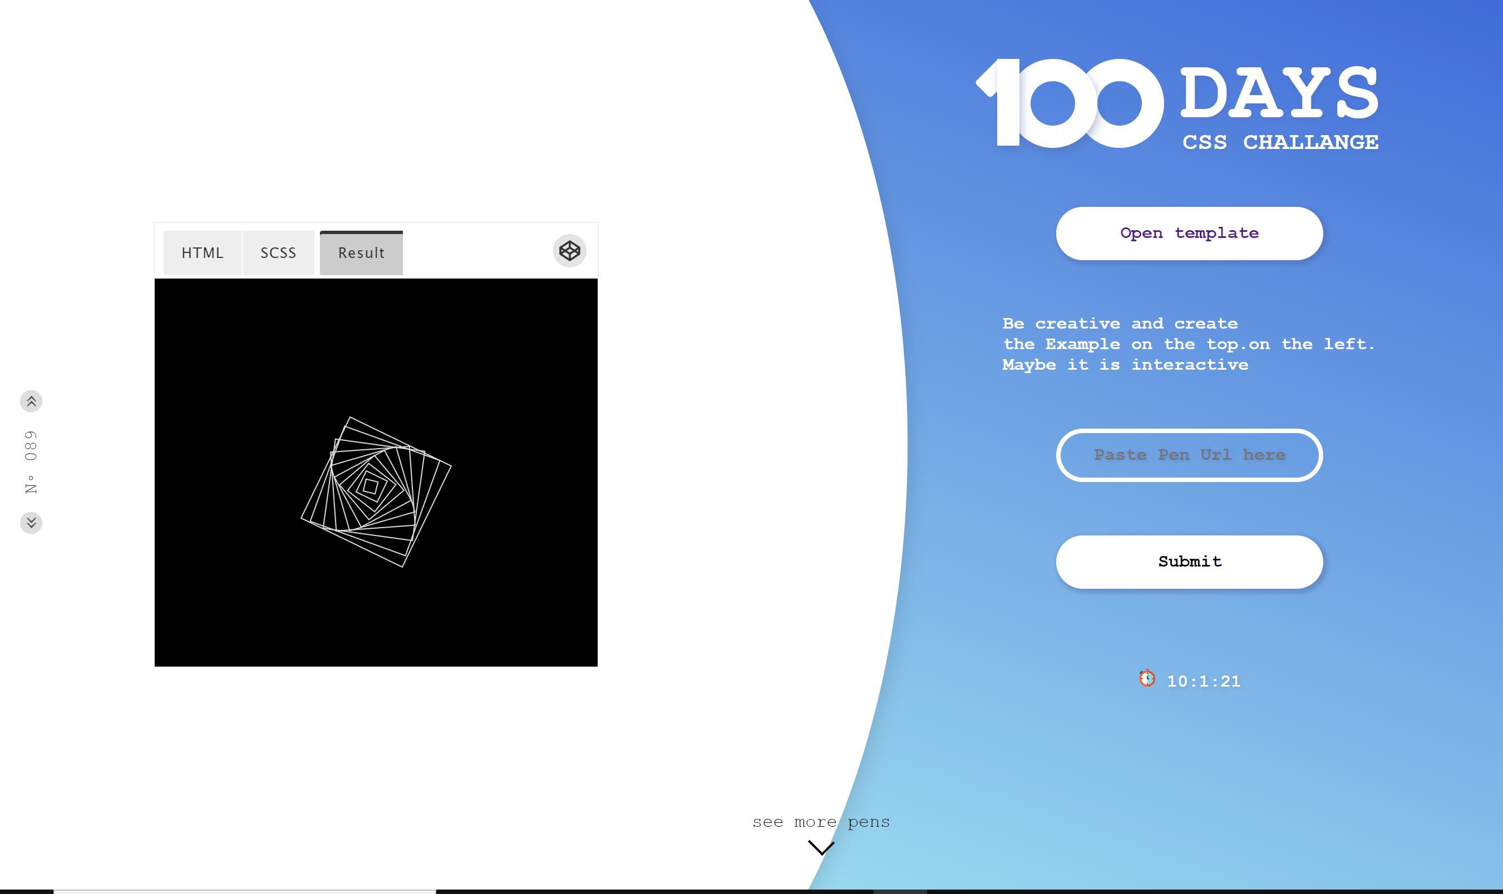Click the rotating squares animation preview
This screenshot has height=894, width=1503.
coord(376,491)
